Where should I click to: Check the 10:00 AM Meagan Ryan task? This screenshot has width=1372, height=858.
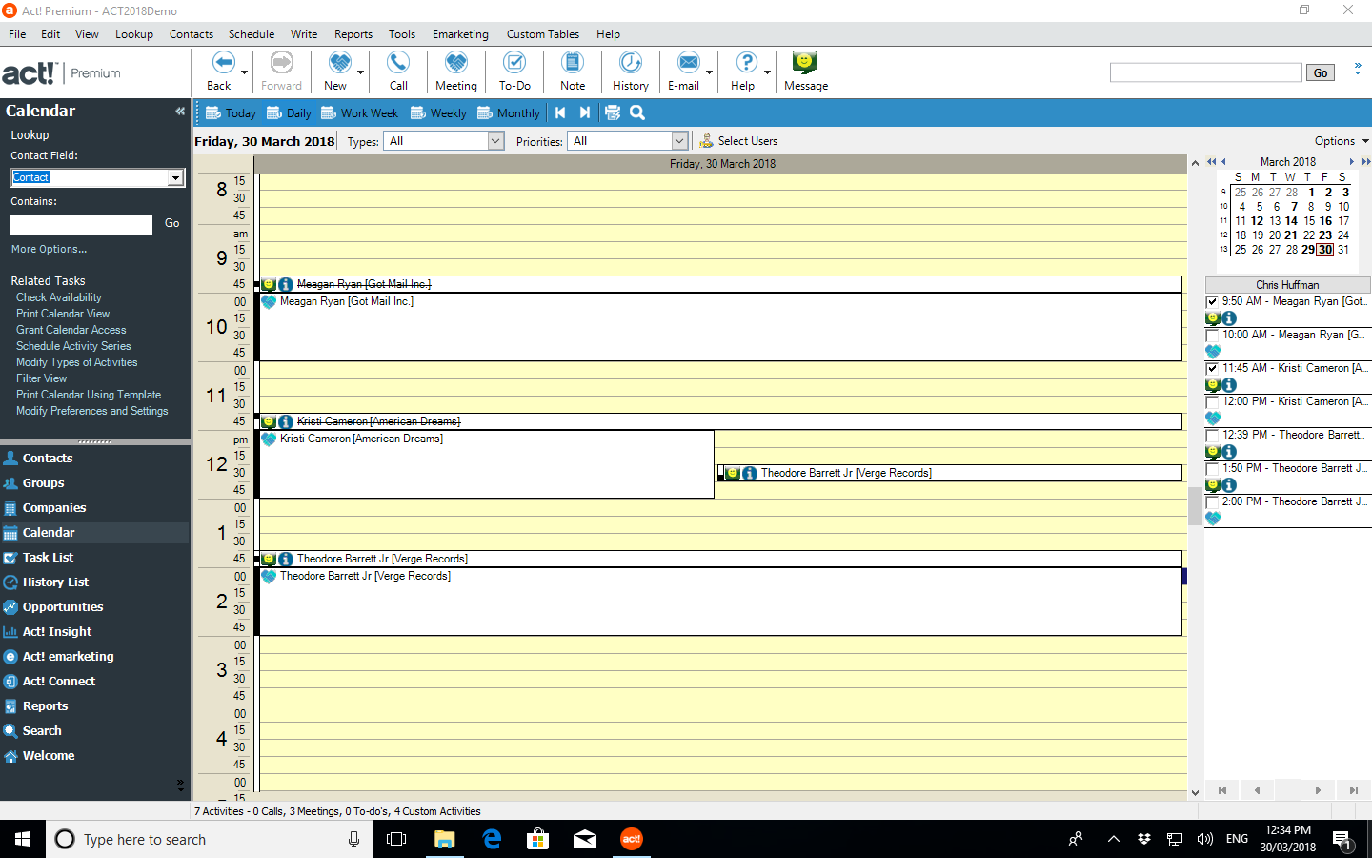[1212, 335]
